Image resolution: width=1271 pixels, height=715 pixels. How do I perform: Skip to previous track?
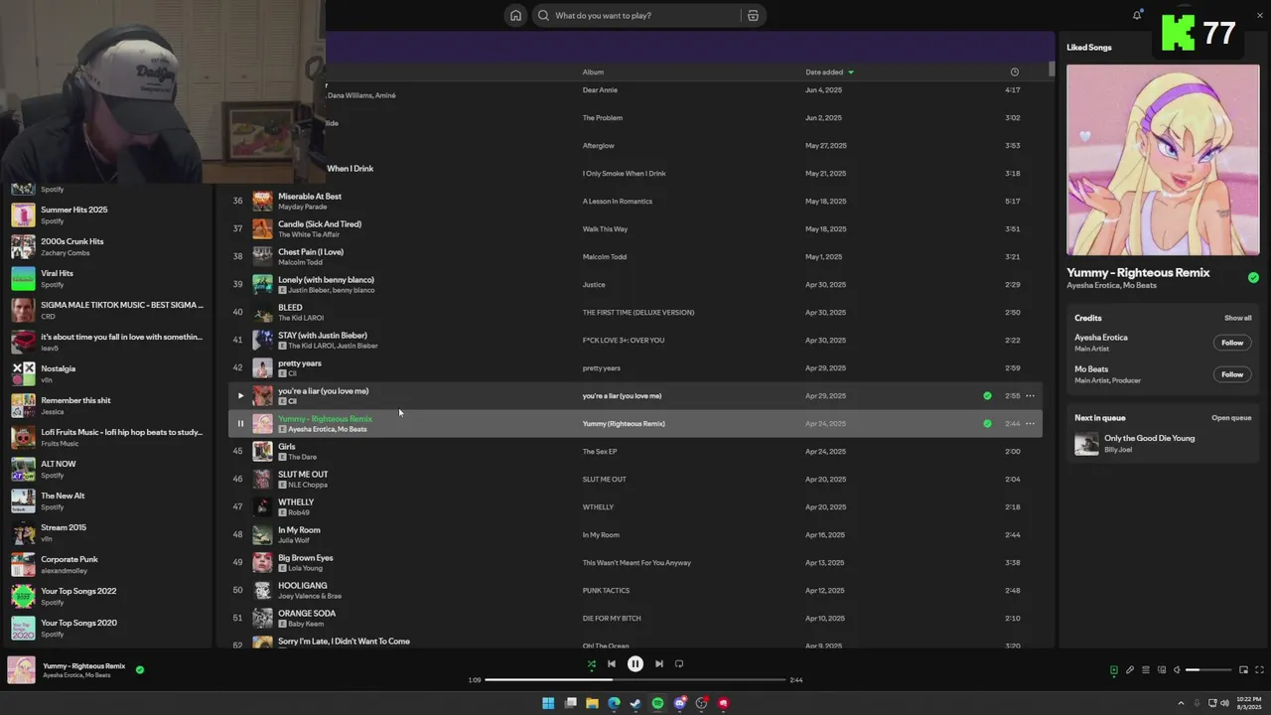click(x=612, y=663)
